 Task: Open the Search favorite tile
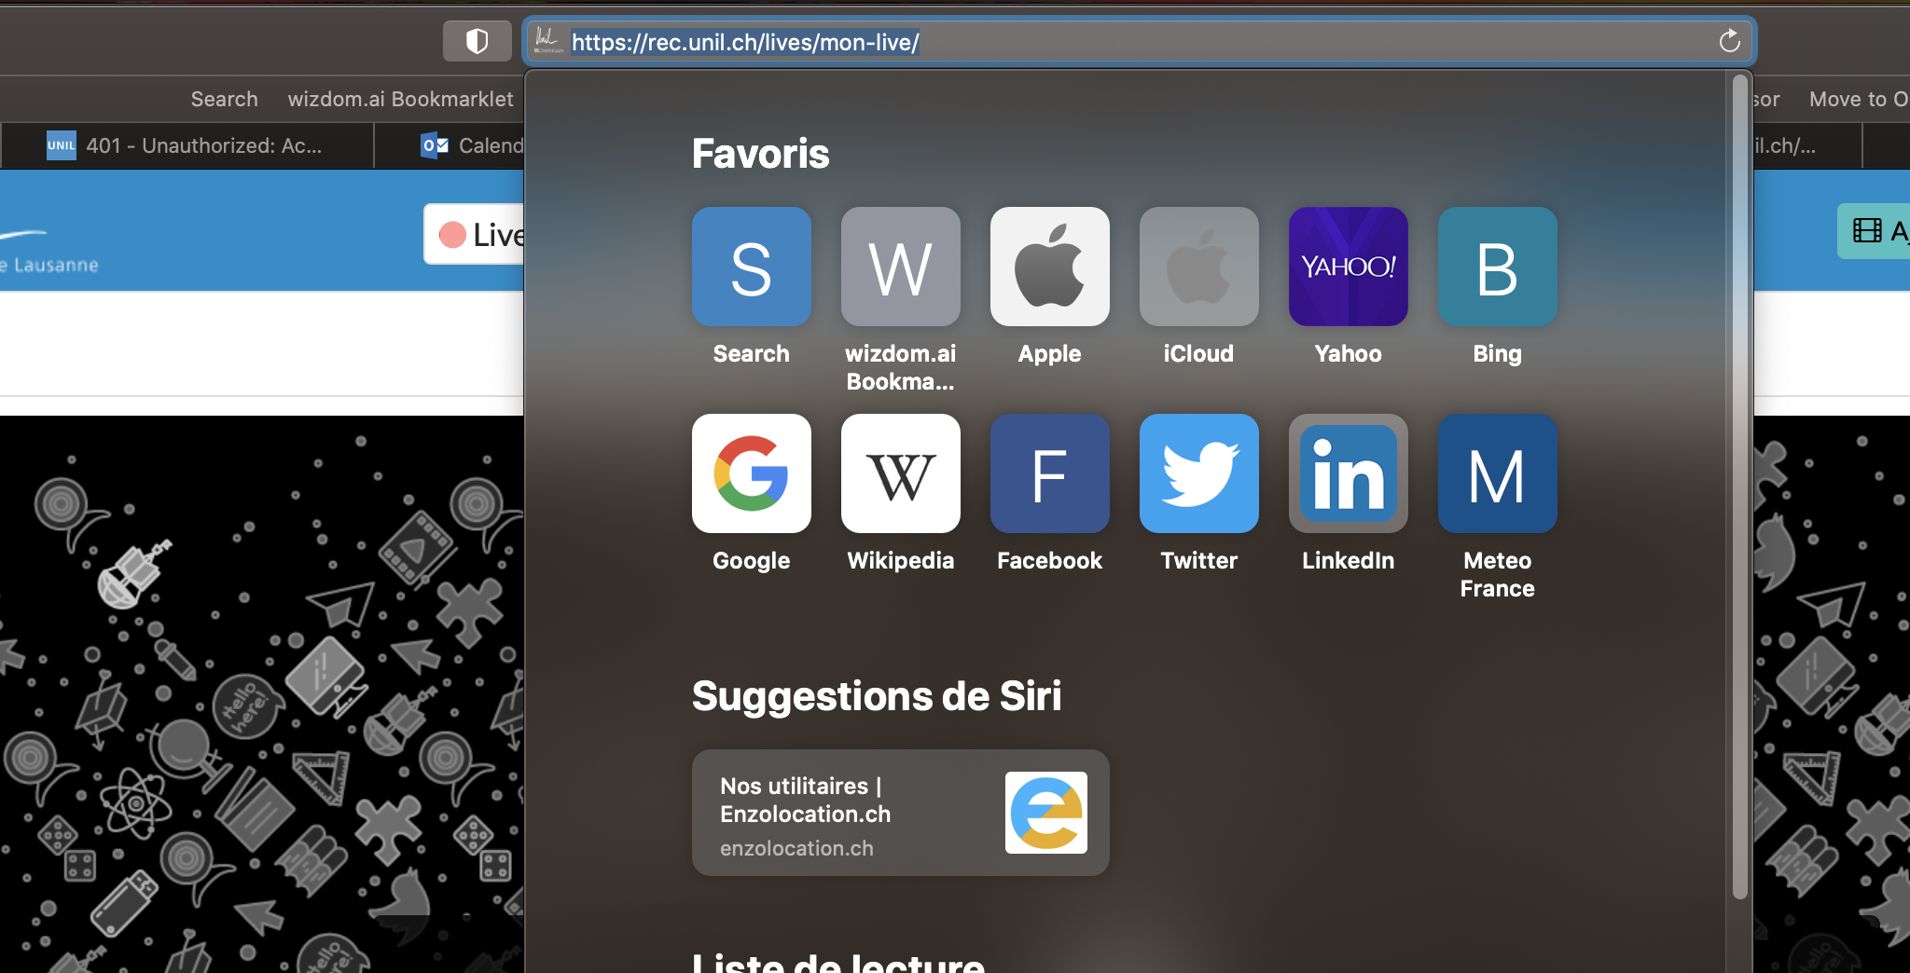[x=751, y=267]
